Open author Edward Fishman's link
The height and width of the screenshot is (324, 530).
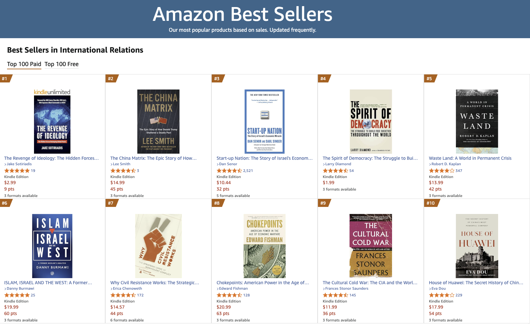coord(233,288)
